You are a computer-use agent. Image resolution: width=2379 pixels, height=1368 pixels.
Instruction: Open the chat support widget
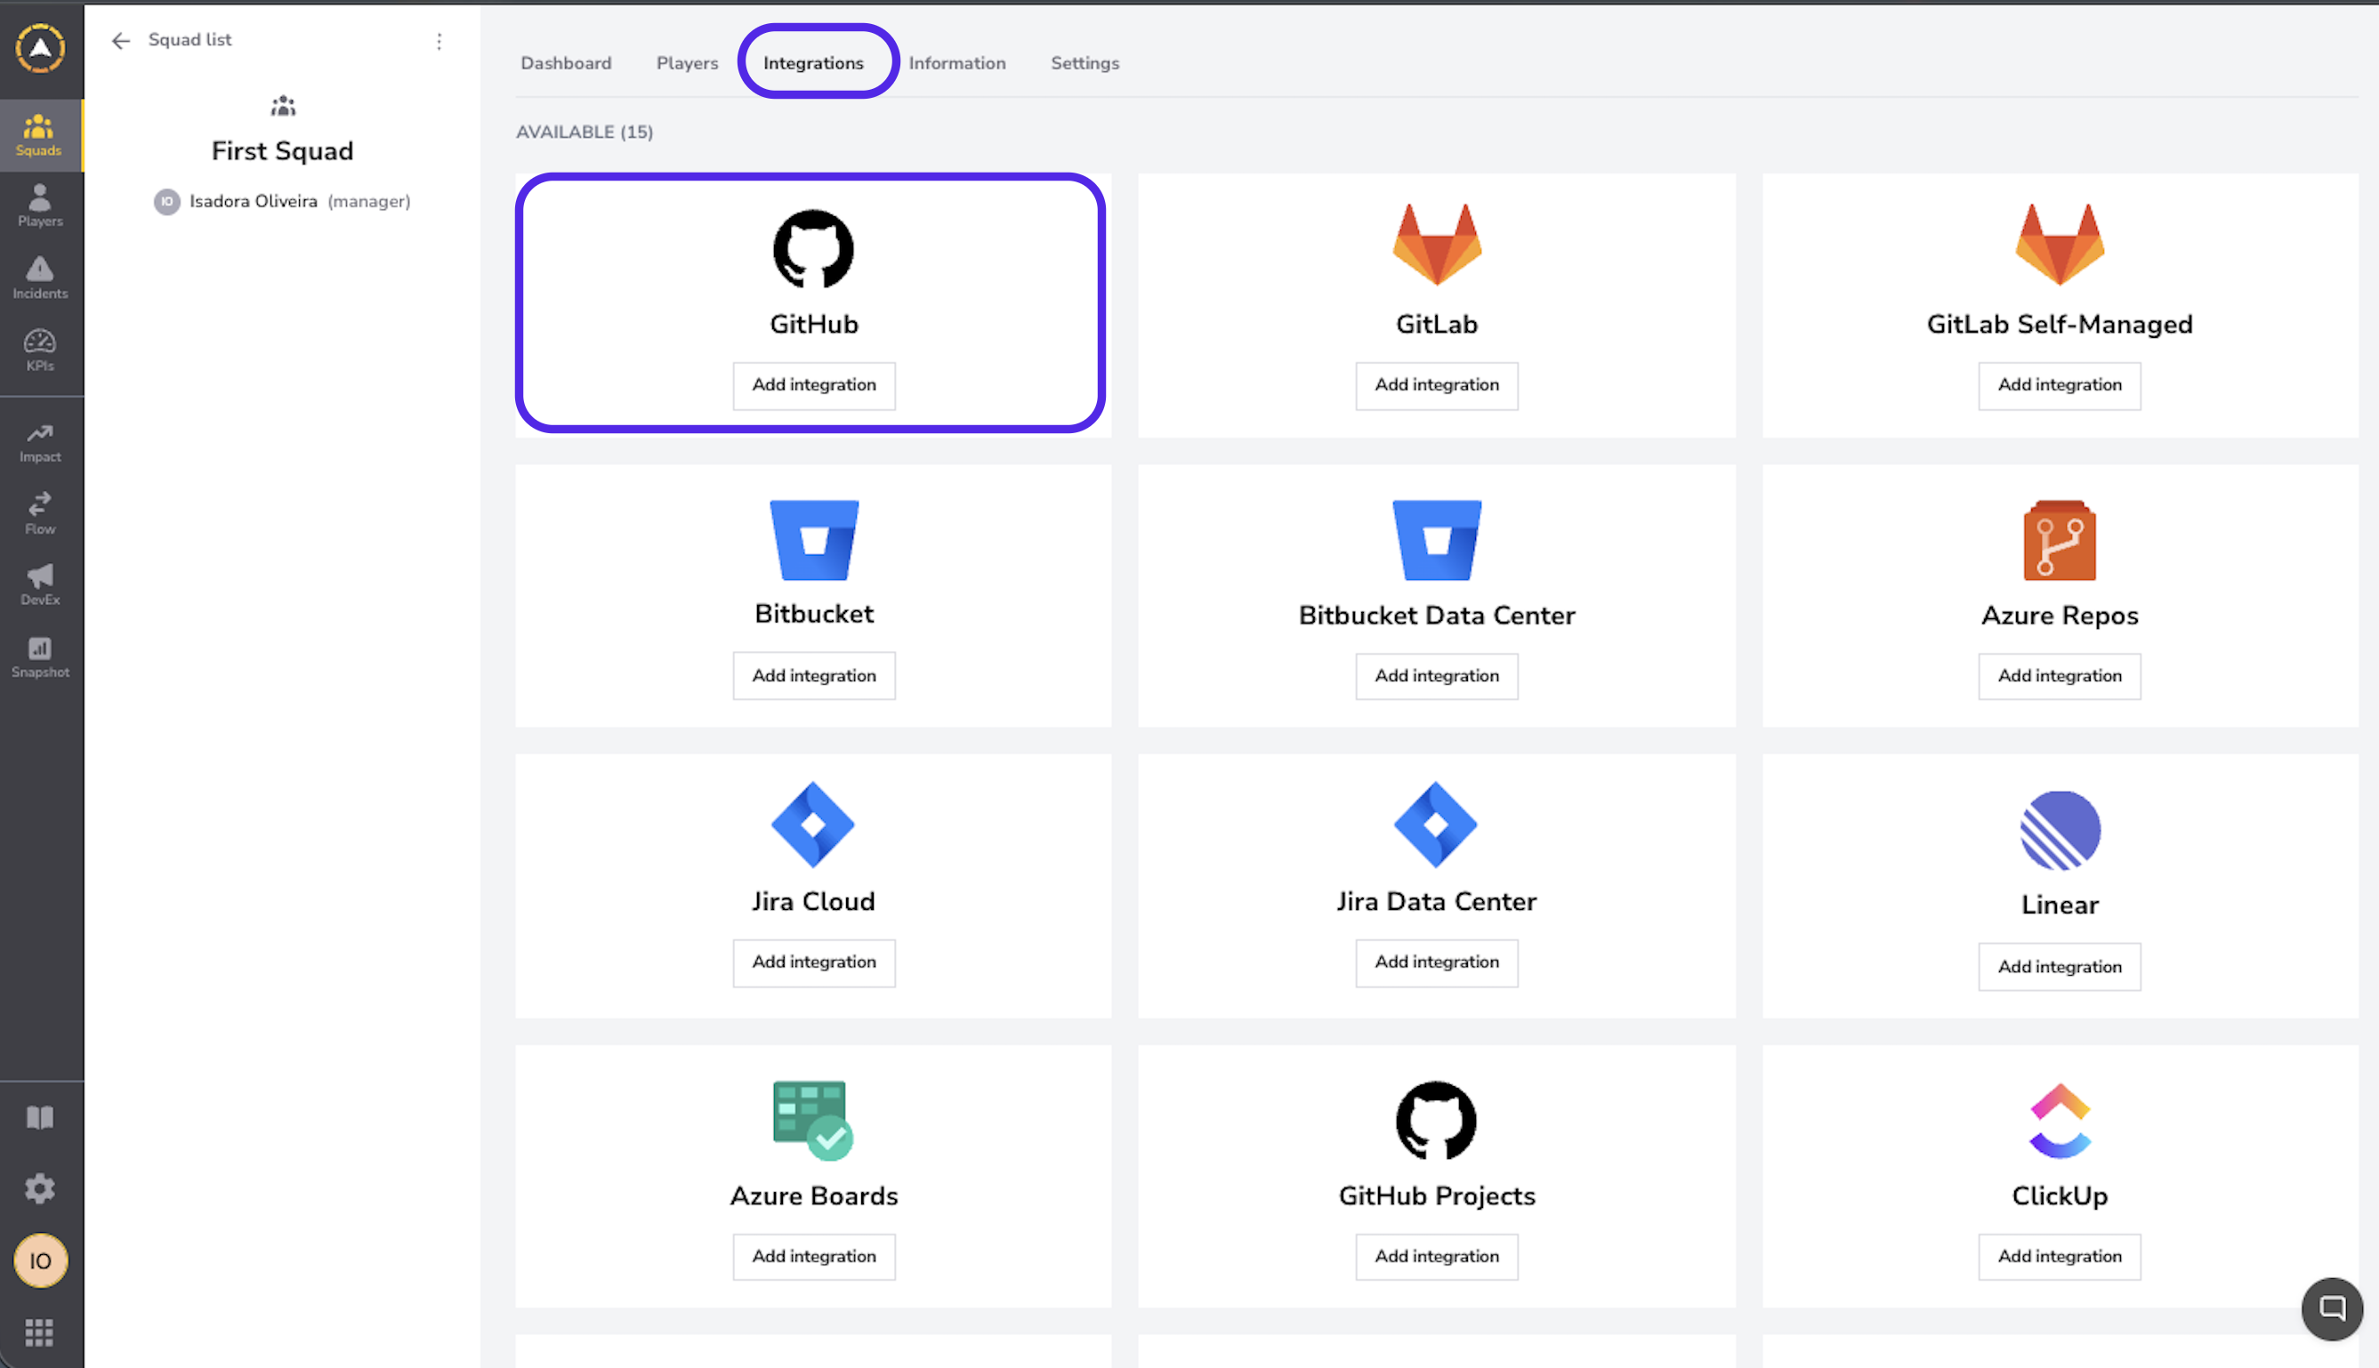pyautogui.click(x=2331, y=1308)
